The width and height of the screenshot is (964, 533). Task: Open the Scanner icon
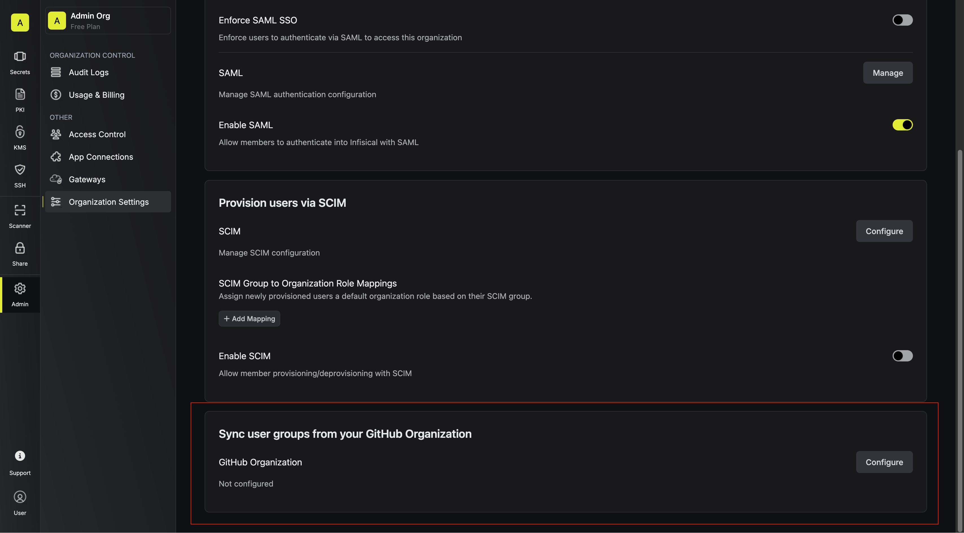(20, 210)
